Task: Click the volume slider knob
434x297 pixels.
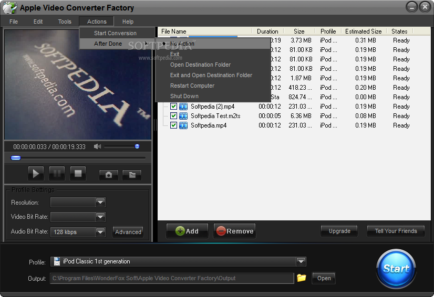Action: pyautogui.click(x=137, y=146)
